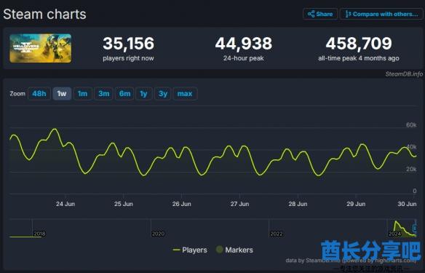The image size is (425, 273).
Task: Select the 1w zoom range
Action: click(62, 93)
